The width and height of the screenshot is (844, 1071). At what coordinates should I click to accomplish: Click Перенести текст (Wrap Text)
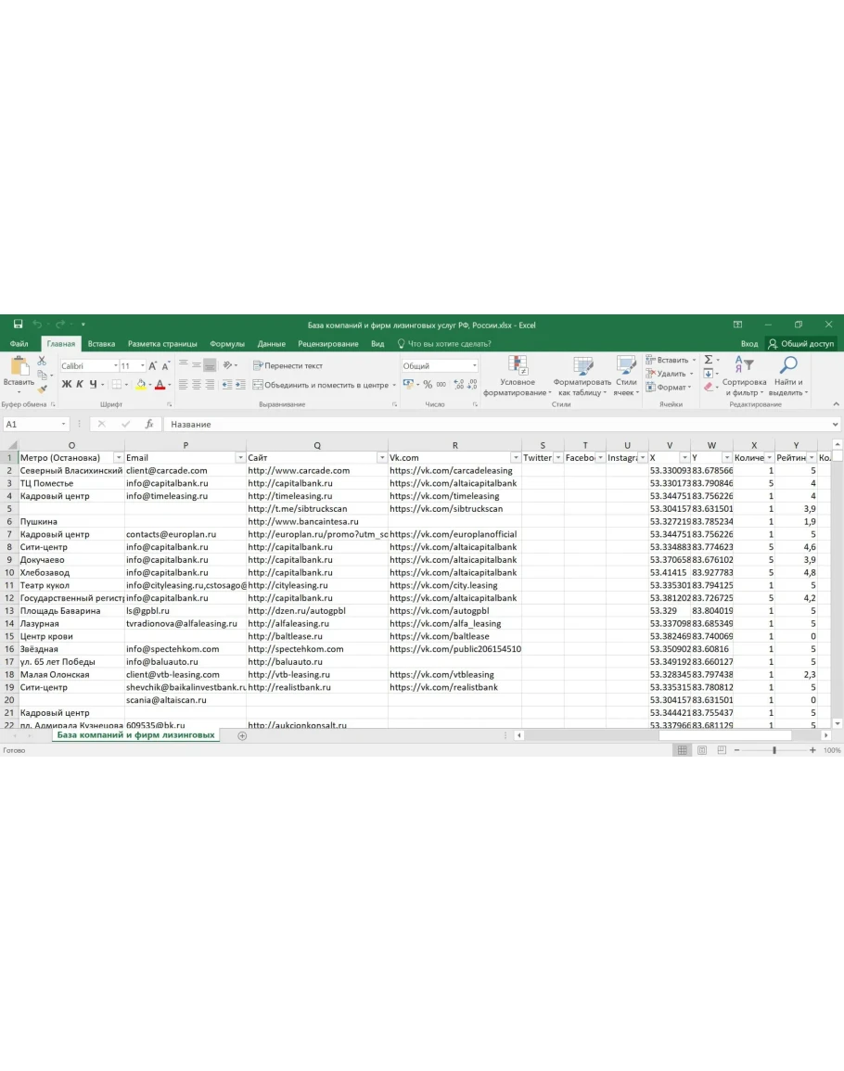click(288, 365)
